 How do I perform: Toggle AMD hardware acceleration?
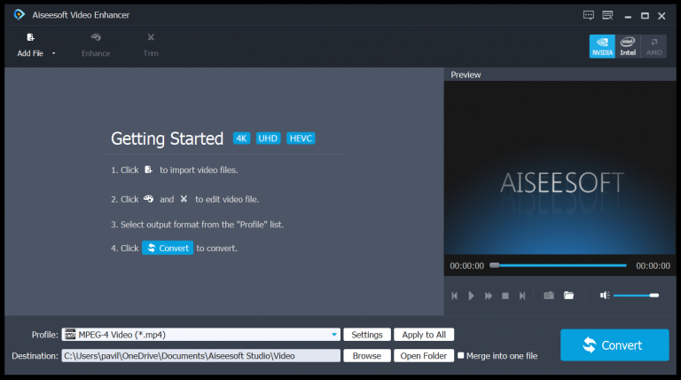coord(654,46)
